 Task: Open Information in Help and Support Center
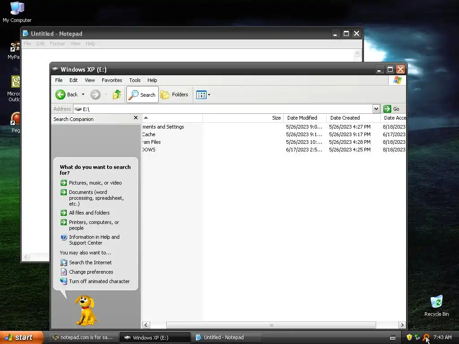(x=94, y=240)
